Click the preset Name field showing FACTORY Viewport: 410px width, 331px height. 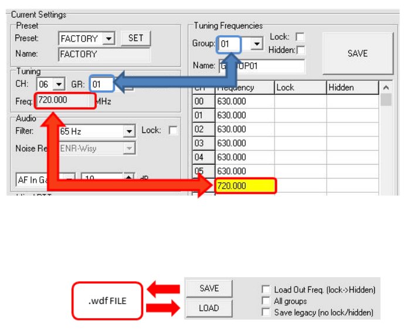click(104, 54)
